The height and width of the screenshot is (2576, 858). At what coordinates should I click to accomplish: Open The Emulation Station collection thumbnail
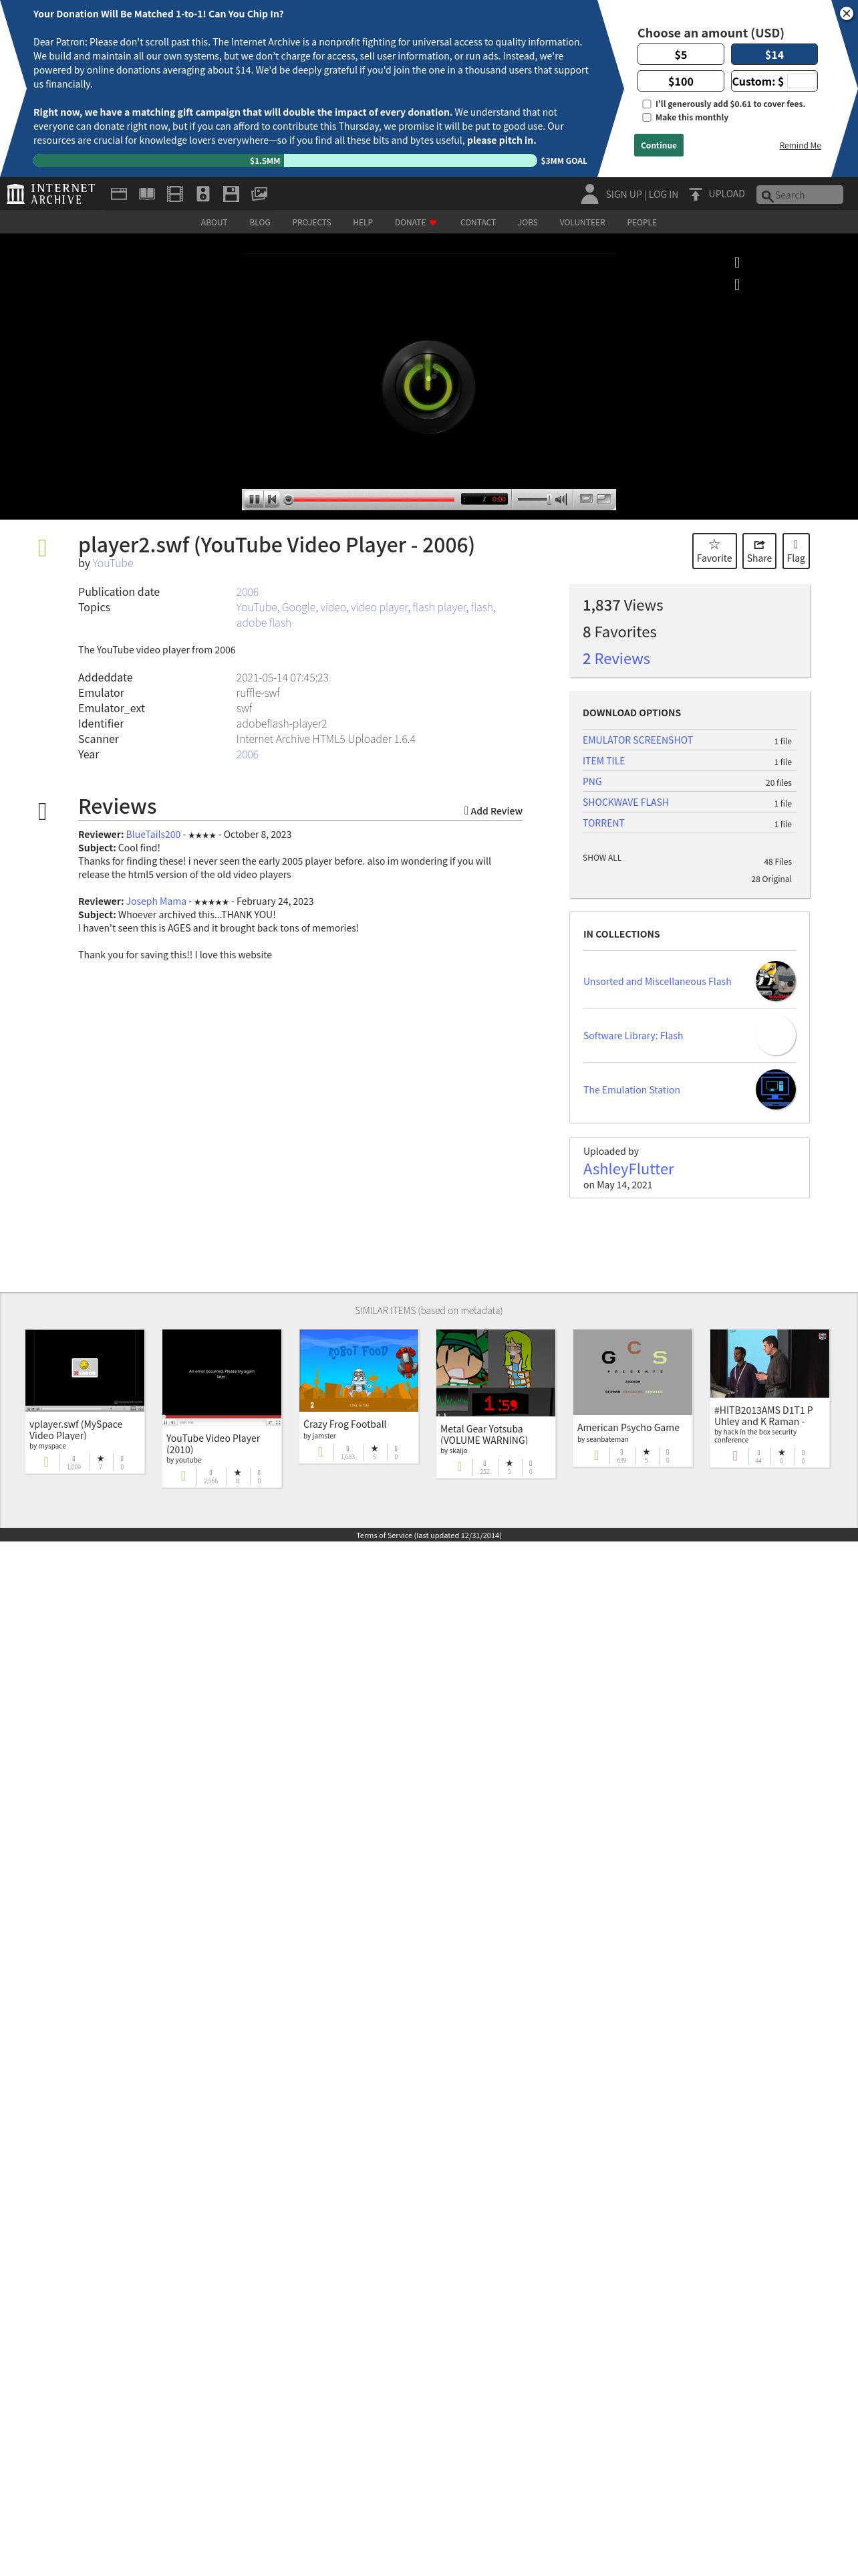(775, 1089)
